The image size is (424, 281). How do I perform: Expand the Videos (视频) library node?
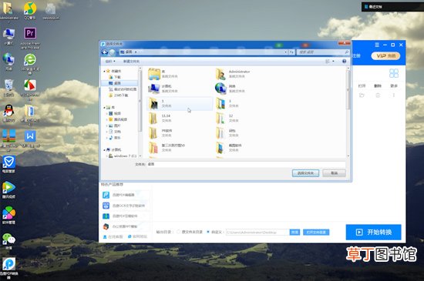107,113
